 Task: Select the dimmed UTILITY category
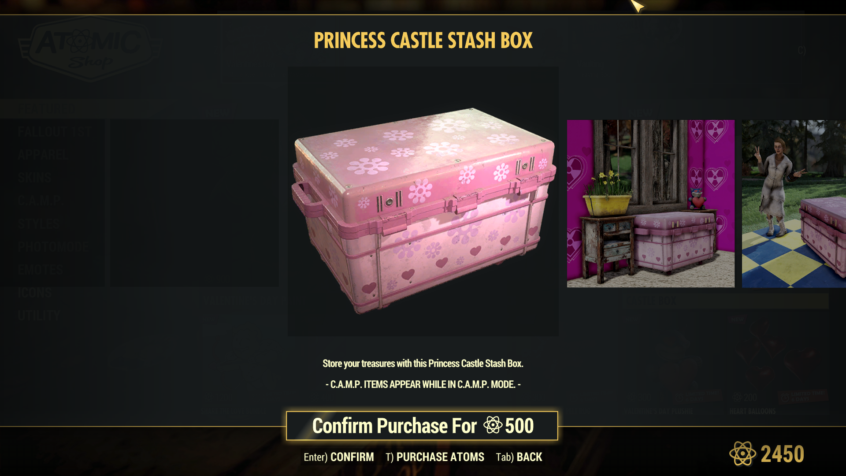(x=39, y=316)
